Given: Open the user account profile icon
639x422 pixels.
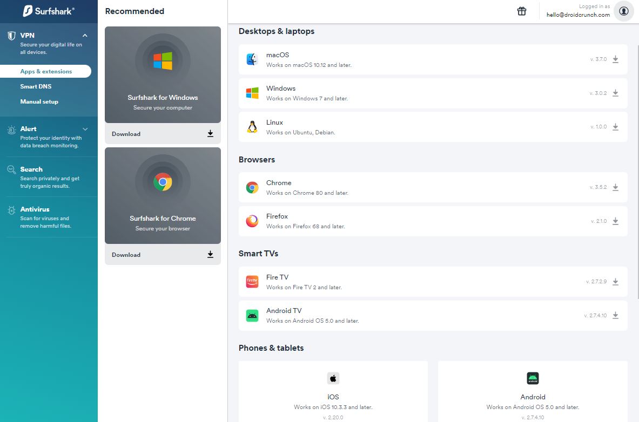Looking at the screenshot, I should tap(624, 11).
